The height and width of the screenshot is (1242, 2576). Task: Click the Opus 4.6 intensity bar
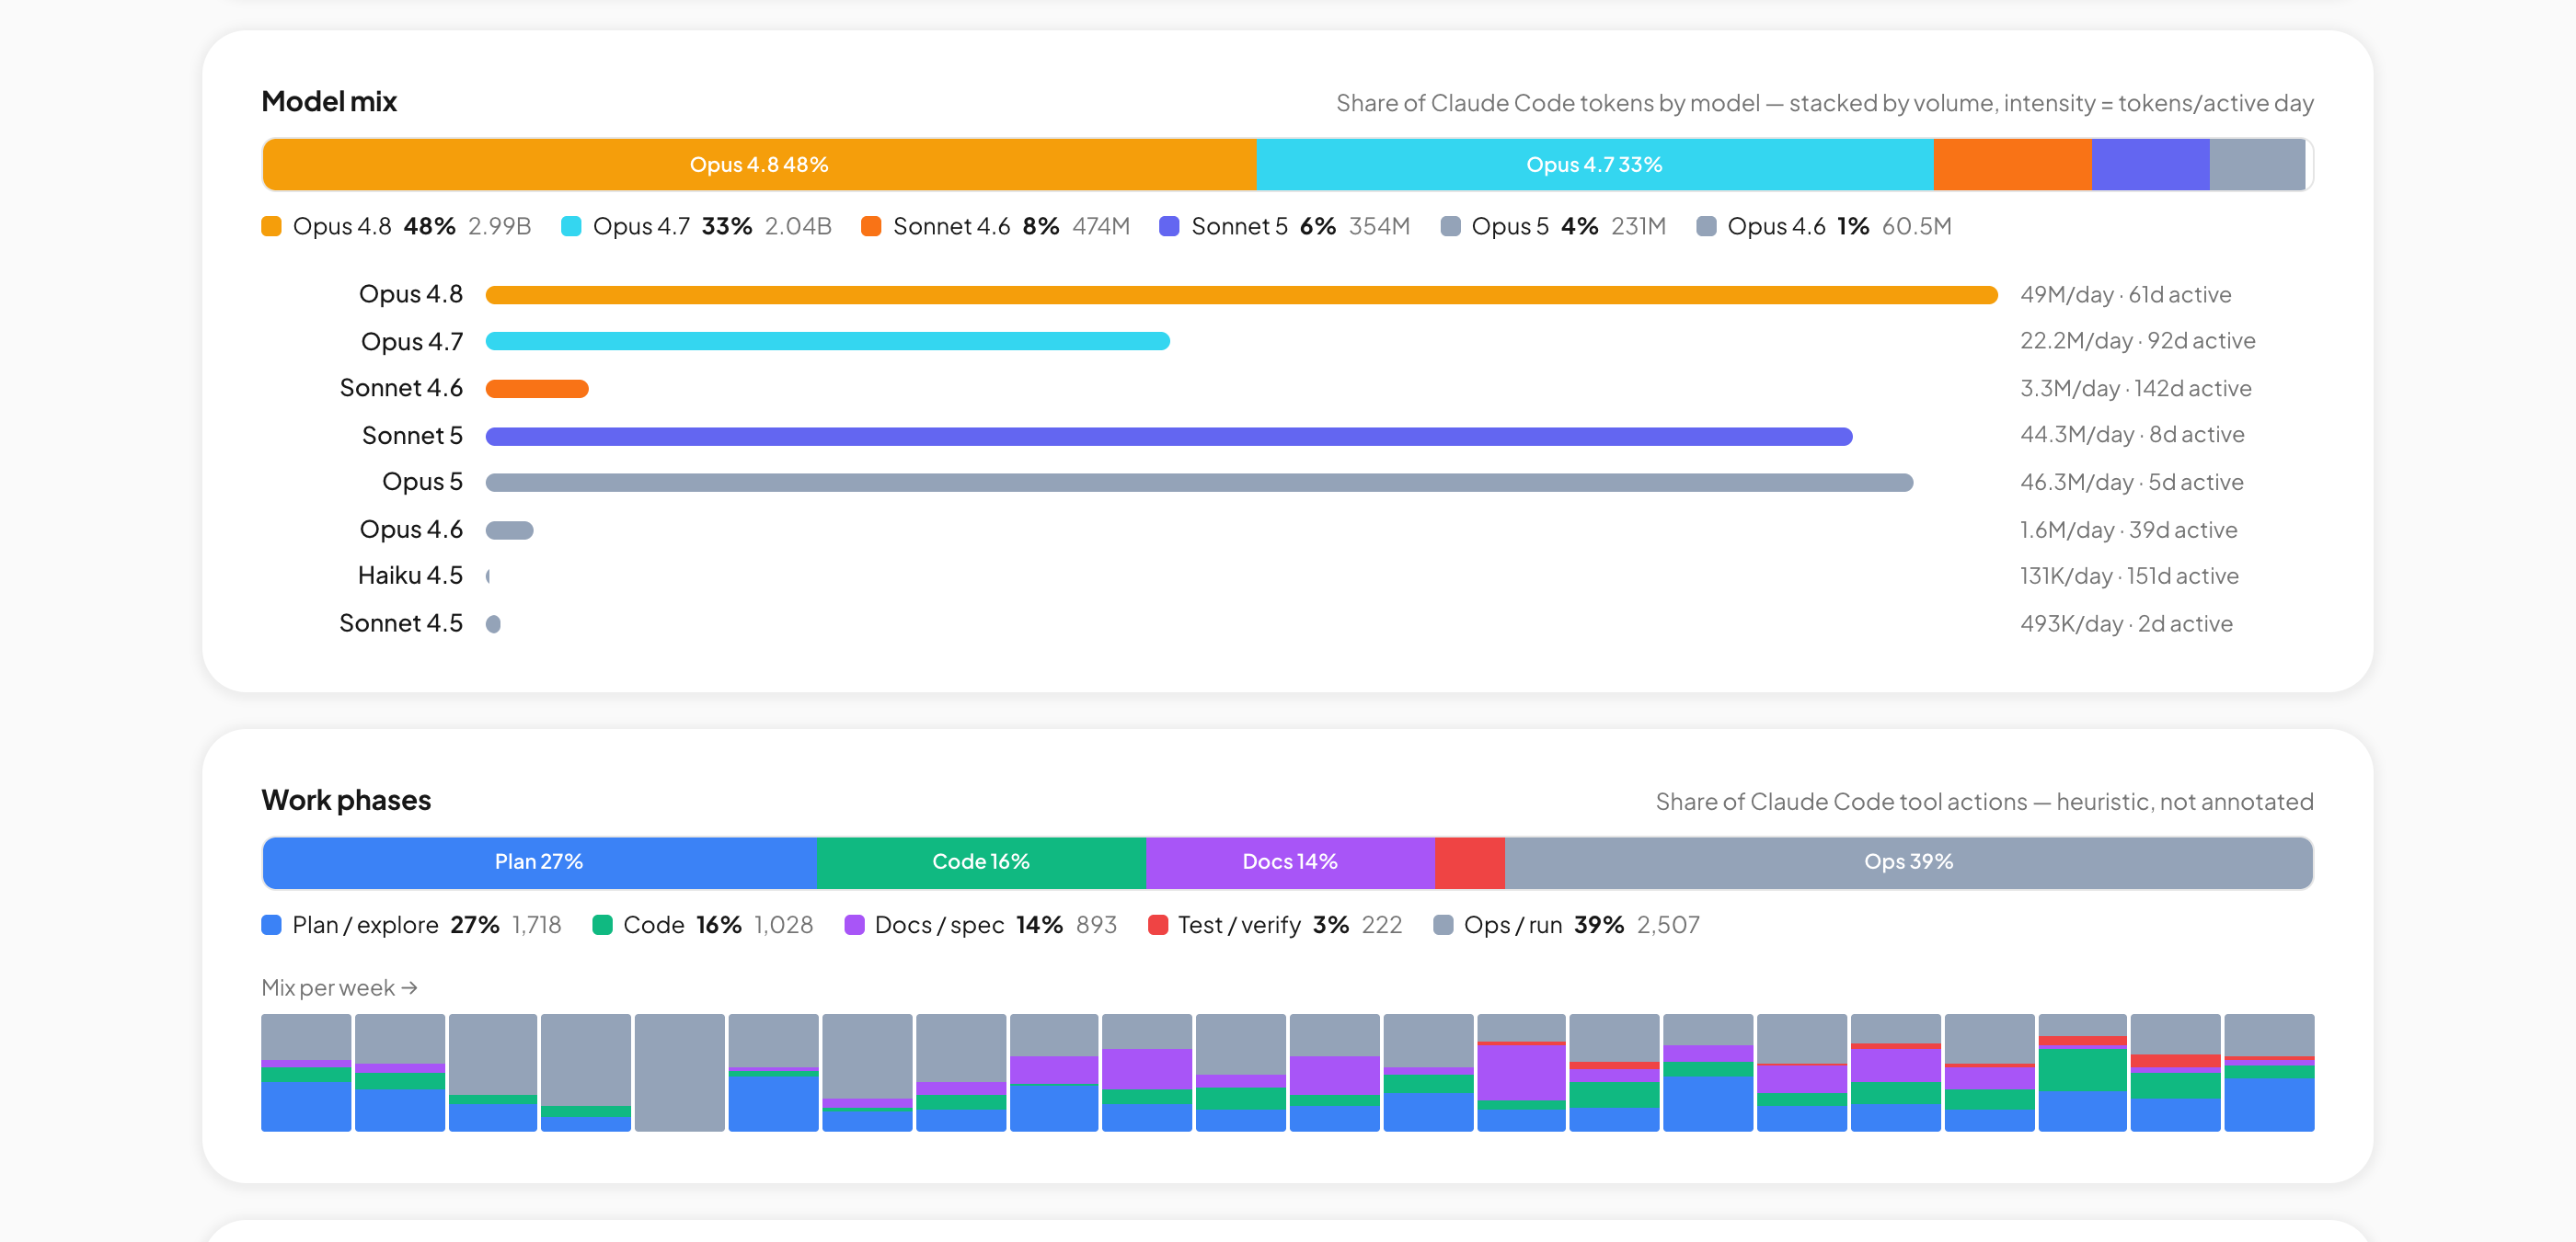tap(510, 530)
